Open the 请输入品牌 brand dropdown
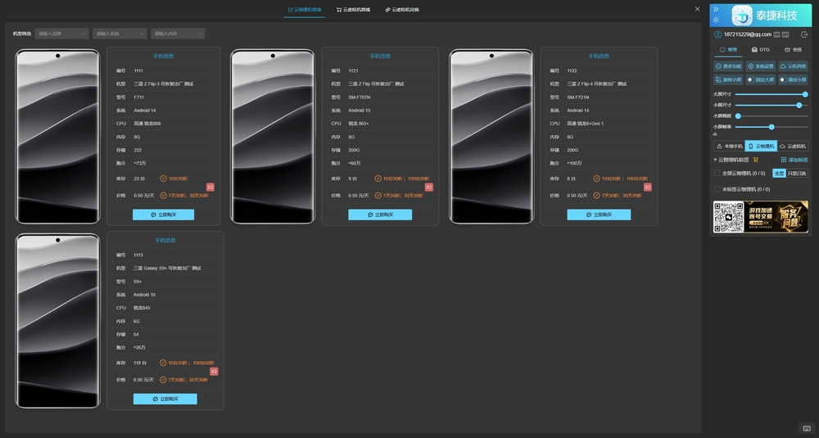 (61, 34)
